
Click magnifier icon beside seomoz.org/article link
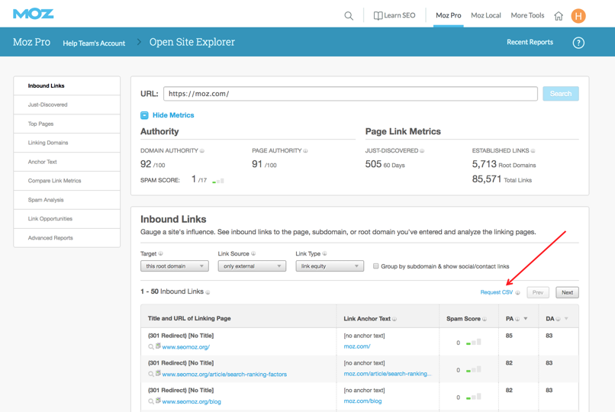tap(150, 375)
